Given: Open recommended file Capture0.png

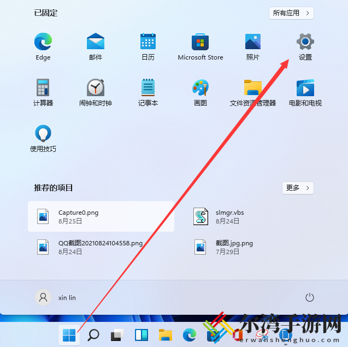Looking at the screenshot, I should pos(101,216).
